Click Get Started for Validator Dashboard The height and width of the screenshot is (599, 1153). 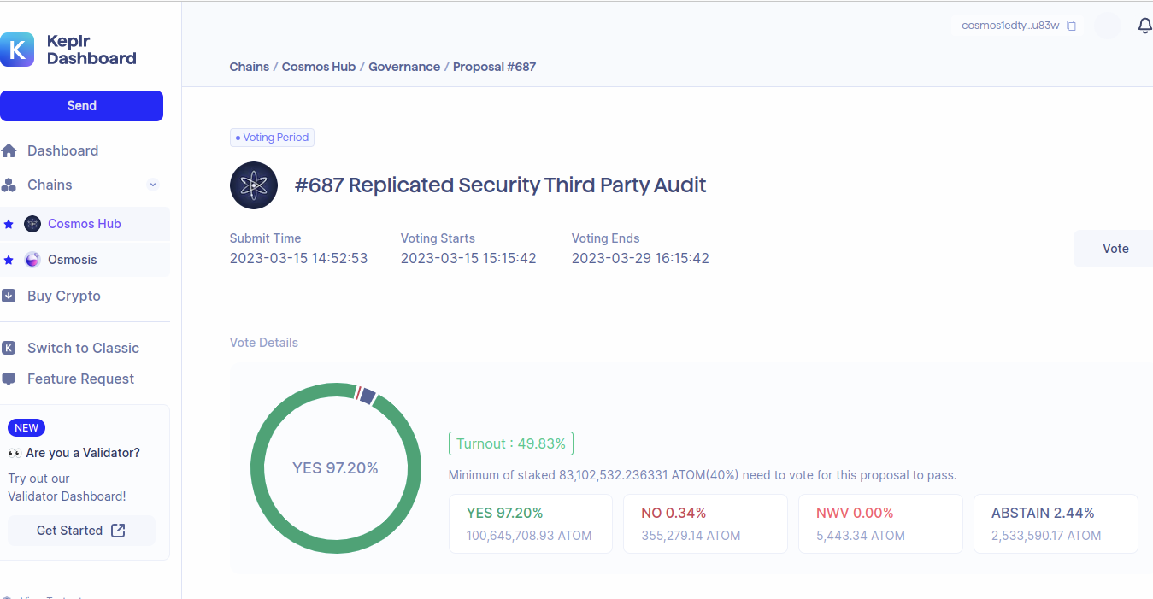(81, 531)
